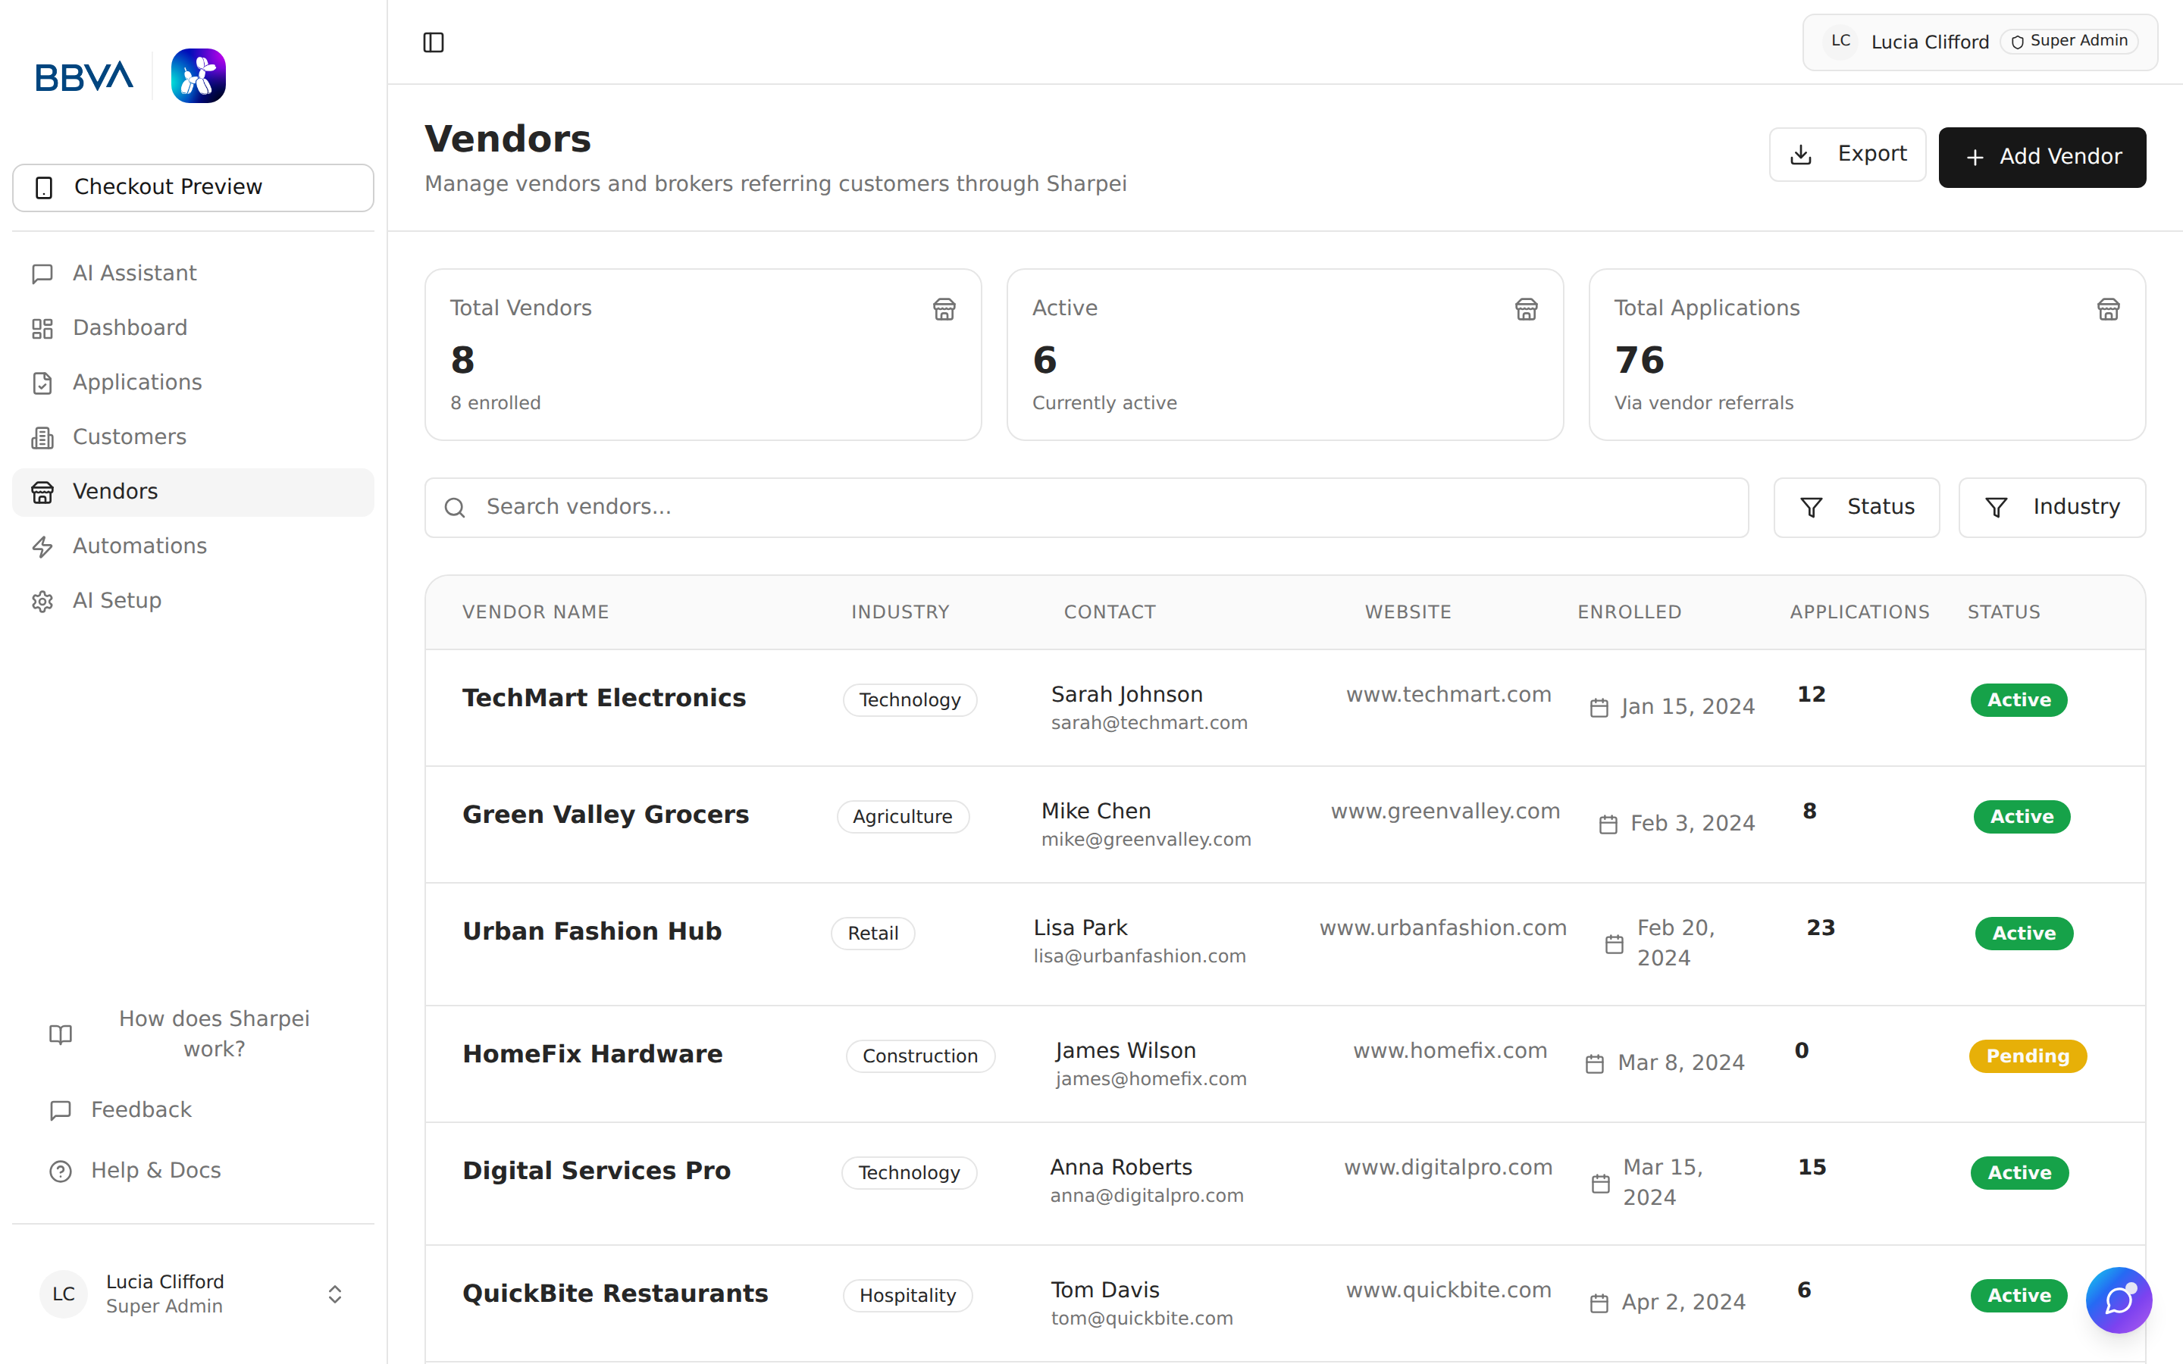The image size is (2183, 1364).
Task: Click the Add Vendor button
Action: coord(2042,157)
